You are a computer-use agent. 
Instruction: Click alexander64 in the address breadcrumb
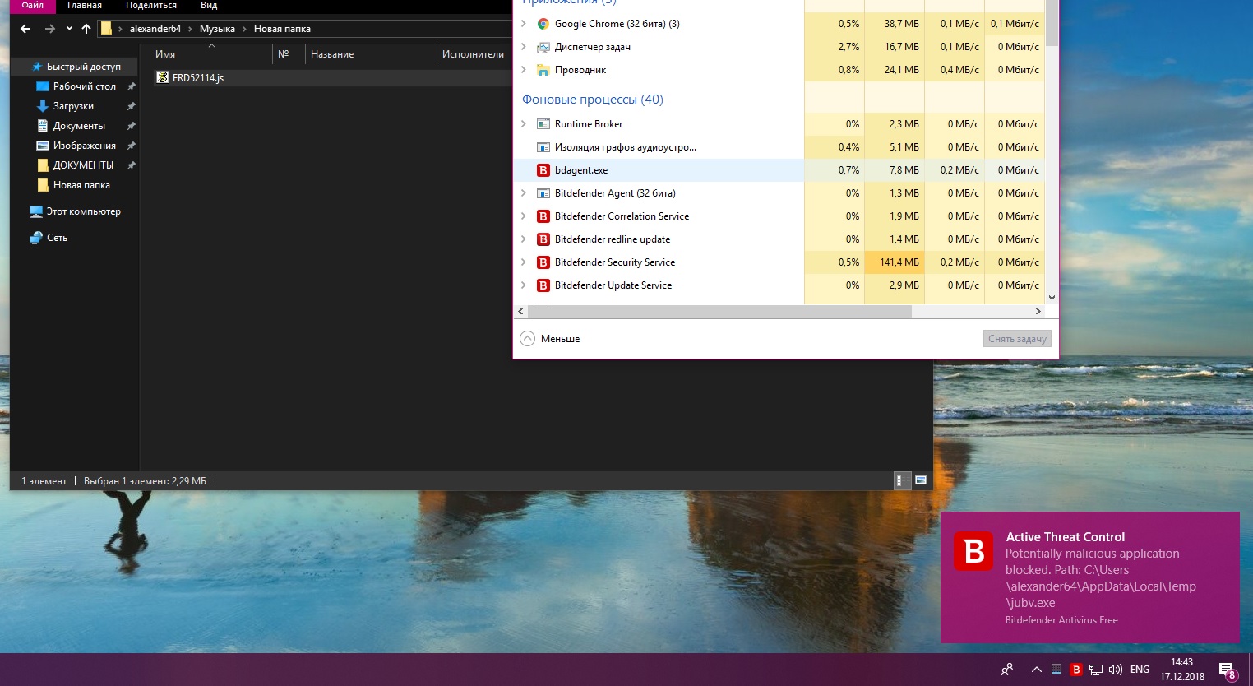[155, 29]
